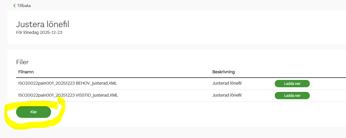The image size is (346, 138).
Task: Click the word BEHOV in the first filename
Action: click(83, 83)
